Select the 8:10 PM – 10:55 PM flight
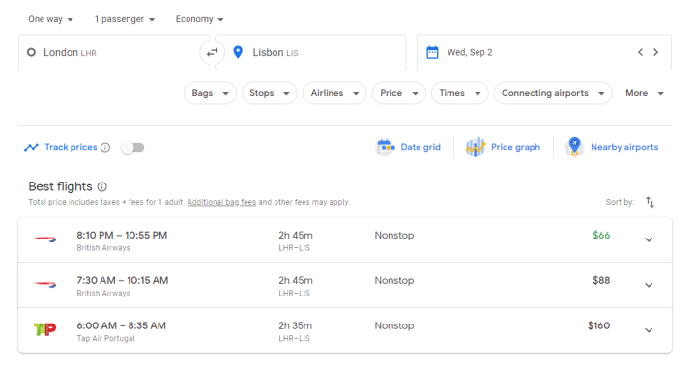Image resolution: width=694 pixels, height=366 pixels. 345,240
